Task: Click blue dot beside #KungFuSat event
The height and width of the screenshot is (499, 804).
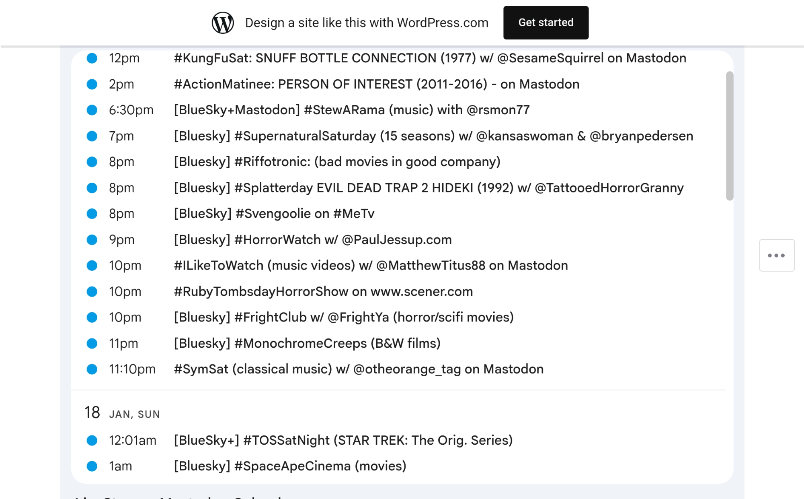Action: (92, 58)
